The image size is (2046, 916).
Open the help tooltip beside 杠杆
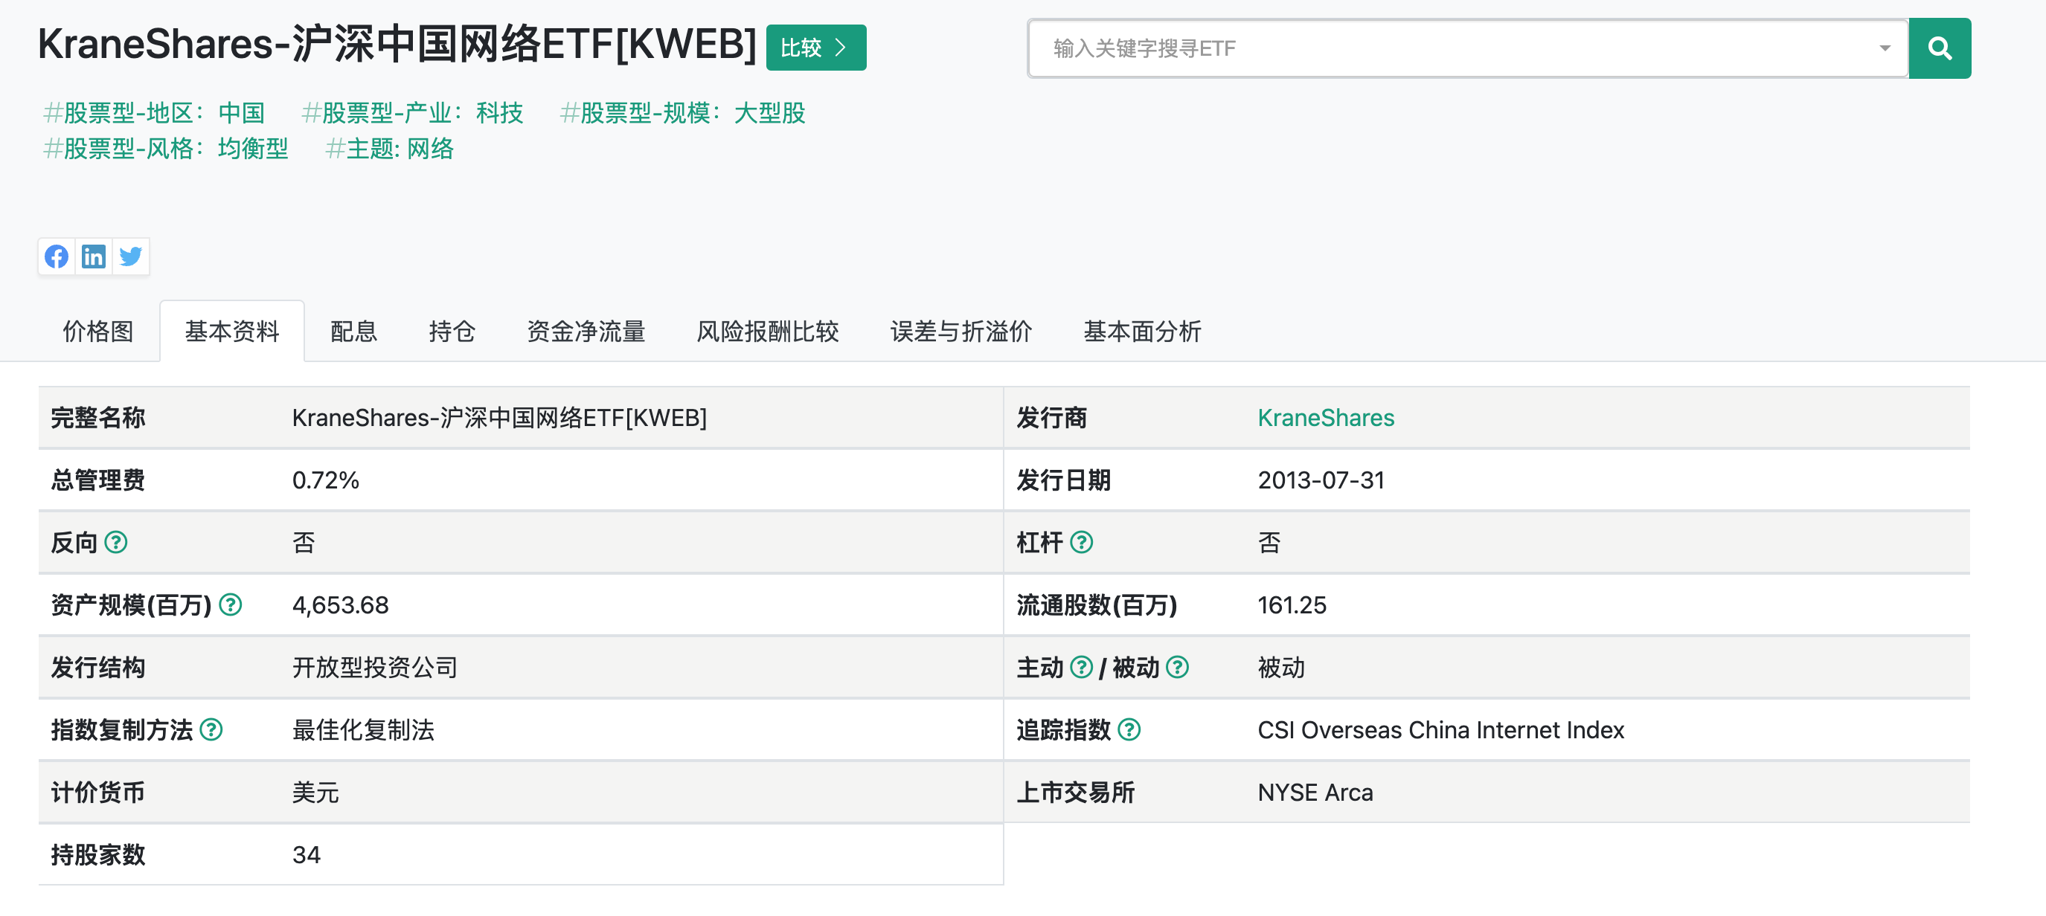tap(1083, 543)
